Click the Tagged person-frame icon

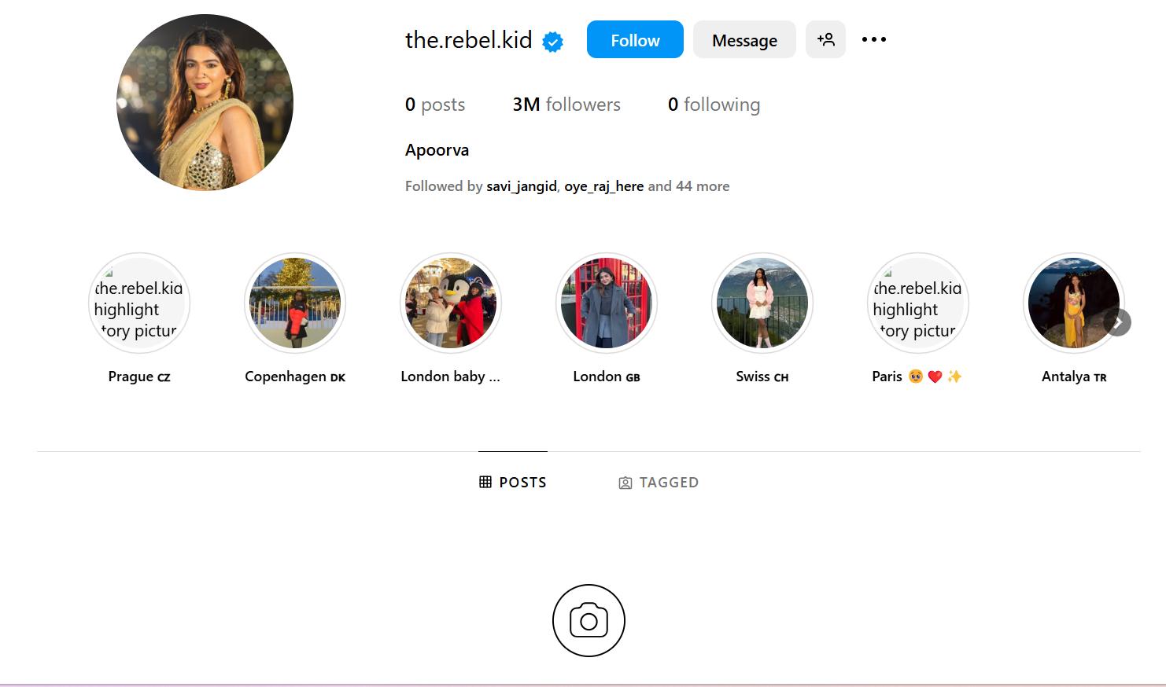625,483
